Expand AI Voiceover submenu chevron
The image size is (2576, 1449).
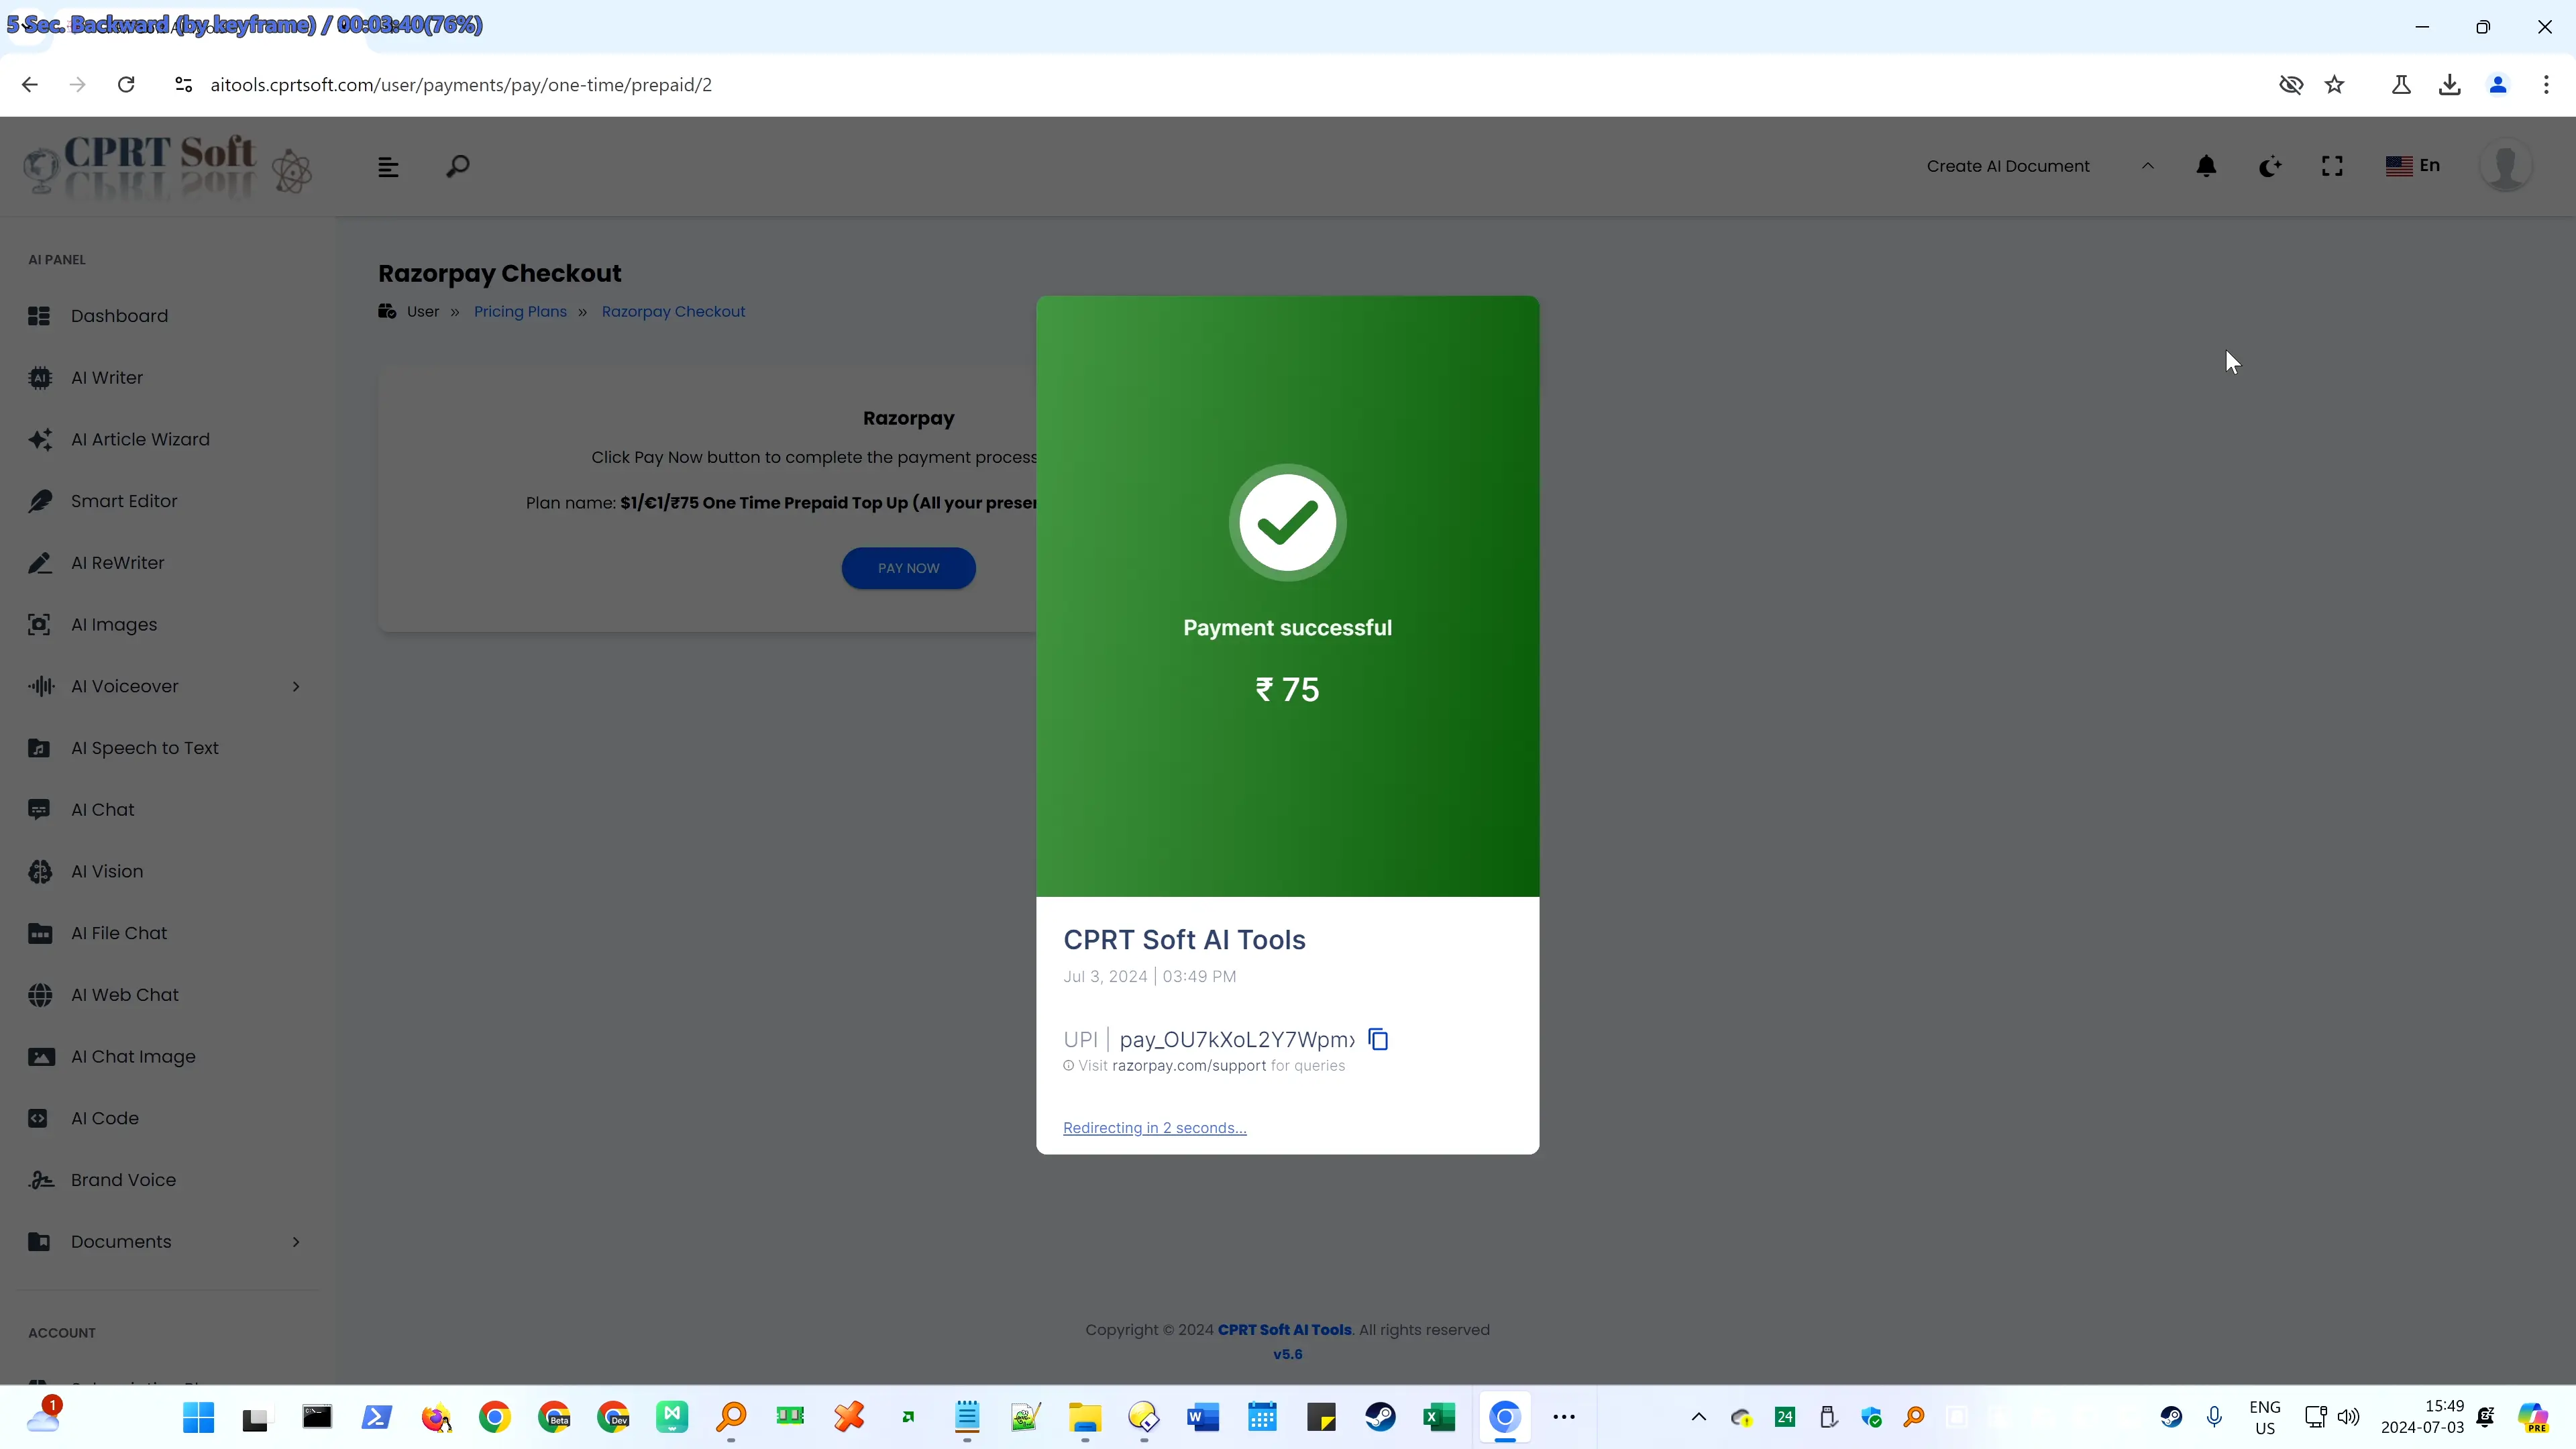(x=296, y=687)
